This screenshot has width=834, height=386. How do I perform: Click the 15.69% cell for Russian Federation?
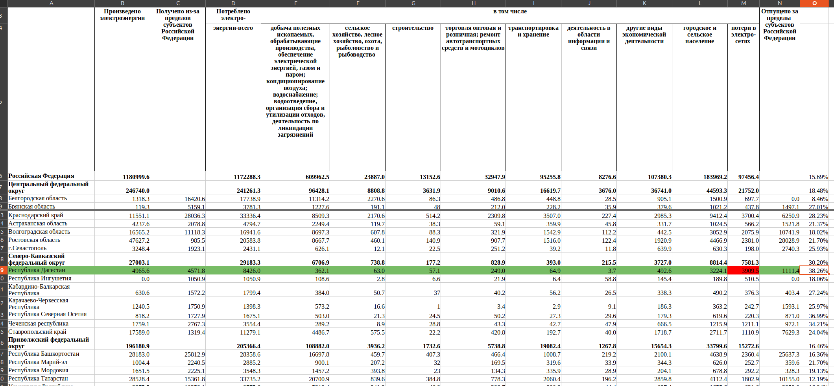click(x=814, y=177)
